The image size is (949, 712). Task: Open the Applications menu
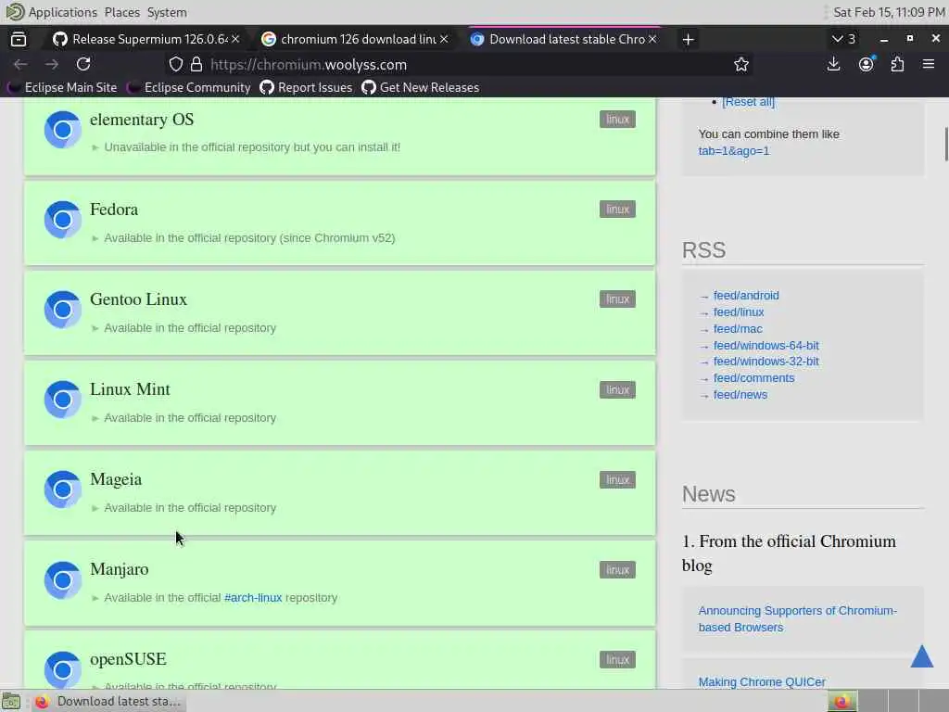pos(62,12)
